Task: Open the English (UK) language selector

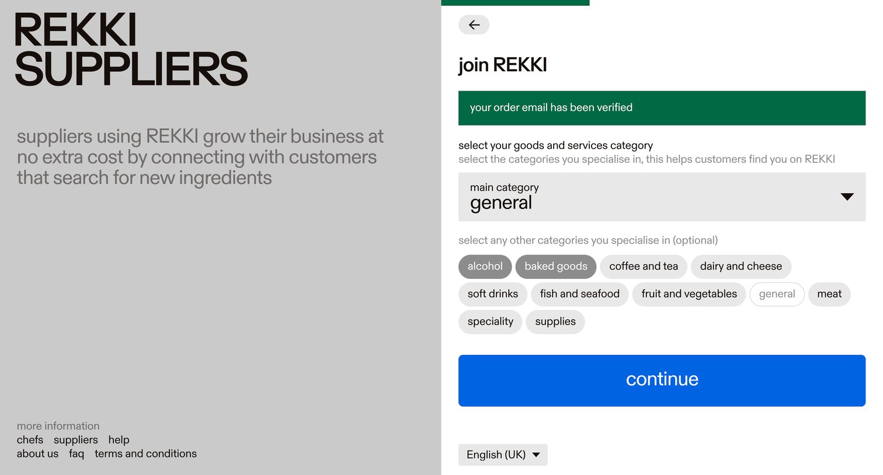Action: 503,455
